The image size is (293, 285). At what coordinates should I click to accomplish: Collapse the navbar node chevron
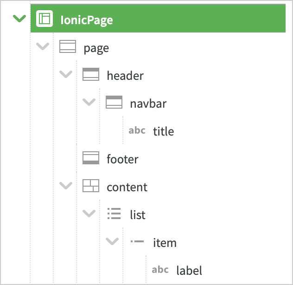tap(89, 103)
